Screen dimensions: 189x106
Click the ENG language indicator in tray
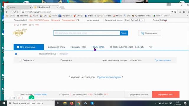tap(170, 103)
